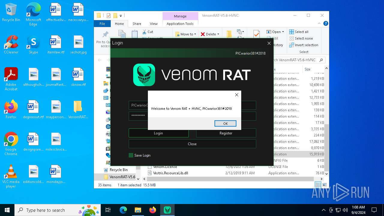Select the Vestris.ResourceLib.dll file
This screenshot has width=384, height=216.
click(170, 173)
